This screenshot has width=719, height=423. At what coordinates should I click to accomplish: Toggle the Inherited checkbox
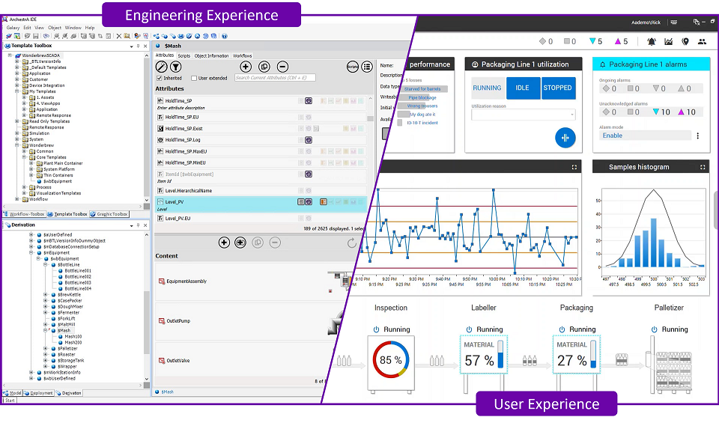click(159, 78)
